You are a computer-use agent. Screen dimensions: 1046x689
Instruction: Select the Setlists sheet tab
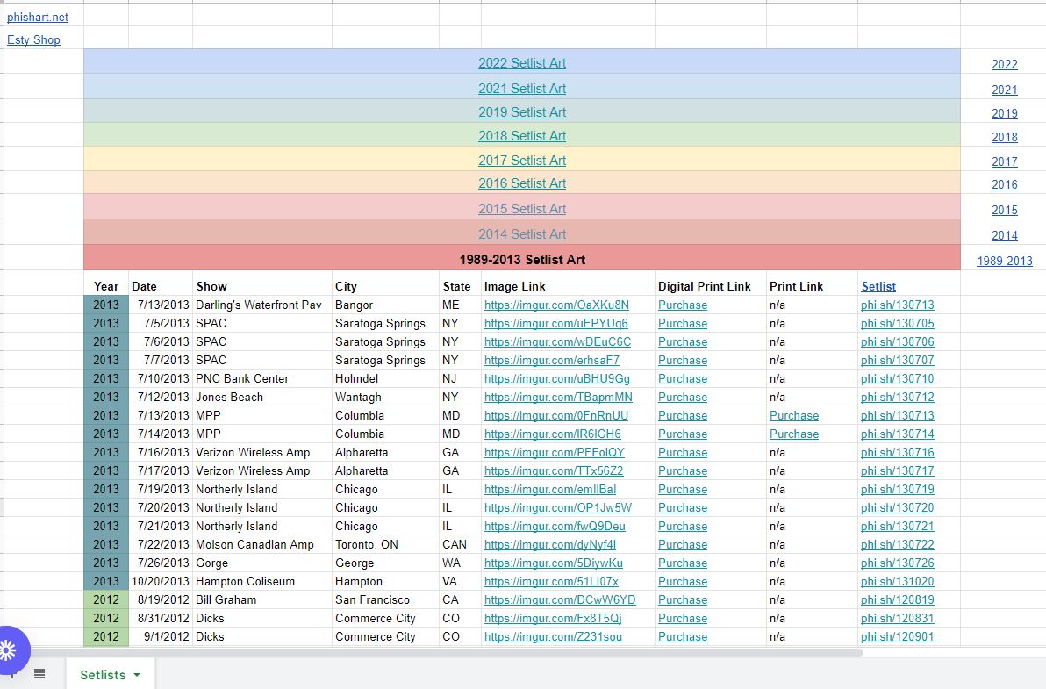[x=102, y=675]
